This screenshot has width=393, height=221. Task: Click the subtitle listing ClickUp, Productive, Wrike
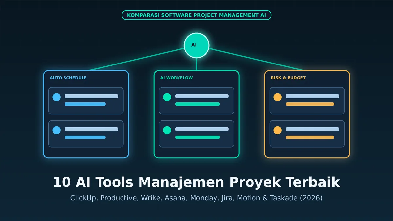pos(196,198)
